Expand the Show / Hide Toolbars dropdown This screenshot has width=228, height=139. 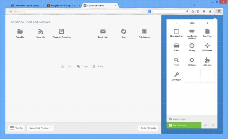click(x=40, y=128)
